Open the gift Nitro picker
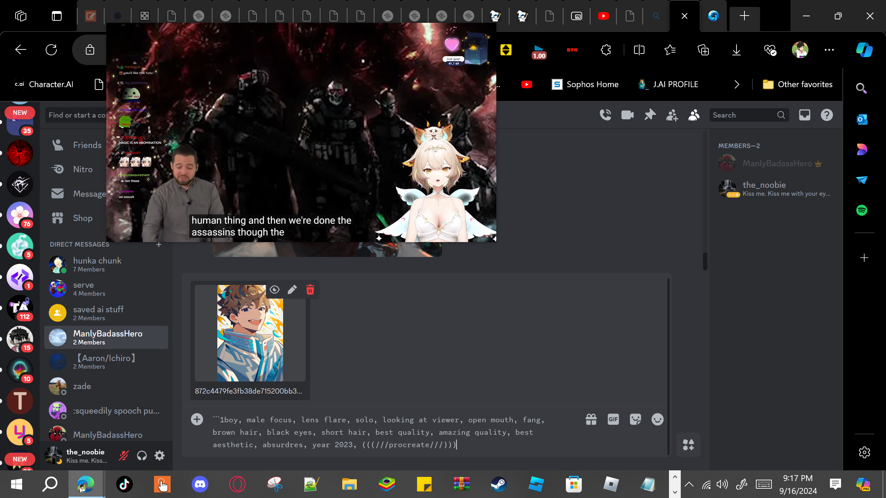The image size is (886, 498). (591, 419)
